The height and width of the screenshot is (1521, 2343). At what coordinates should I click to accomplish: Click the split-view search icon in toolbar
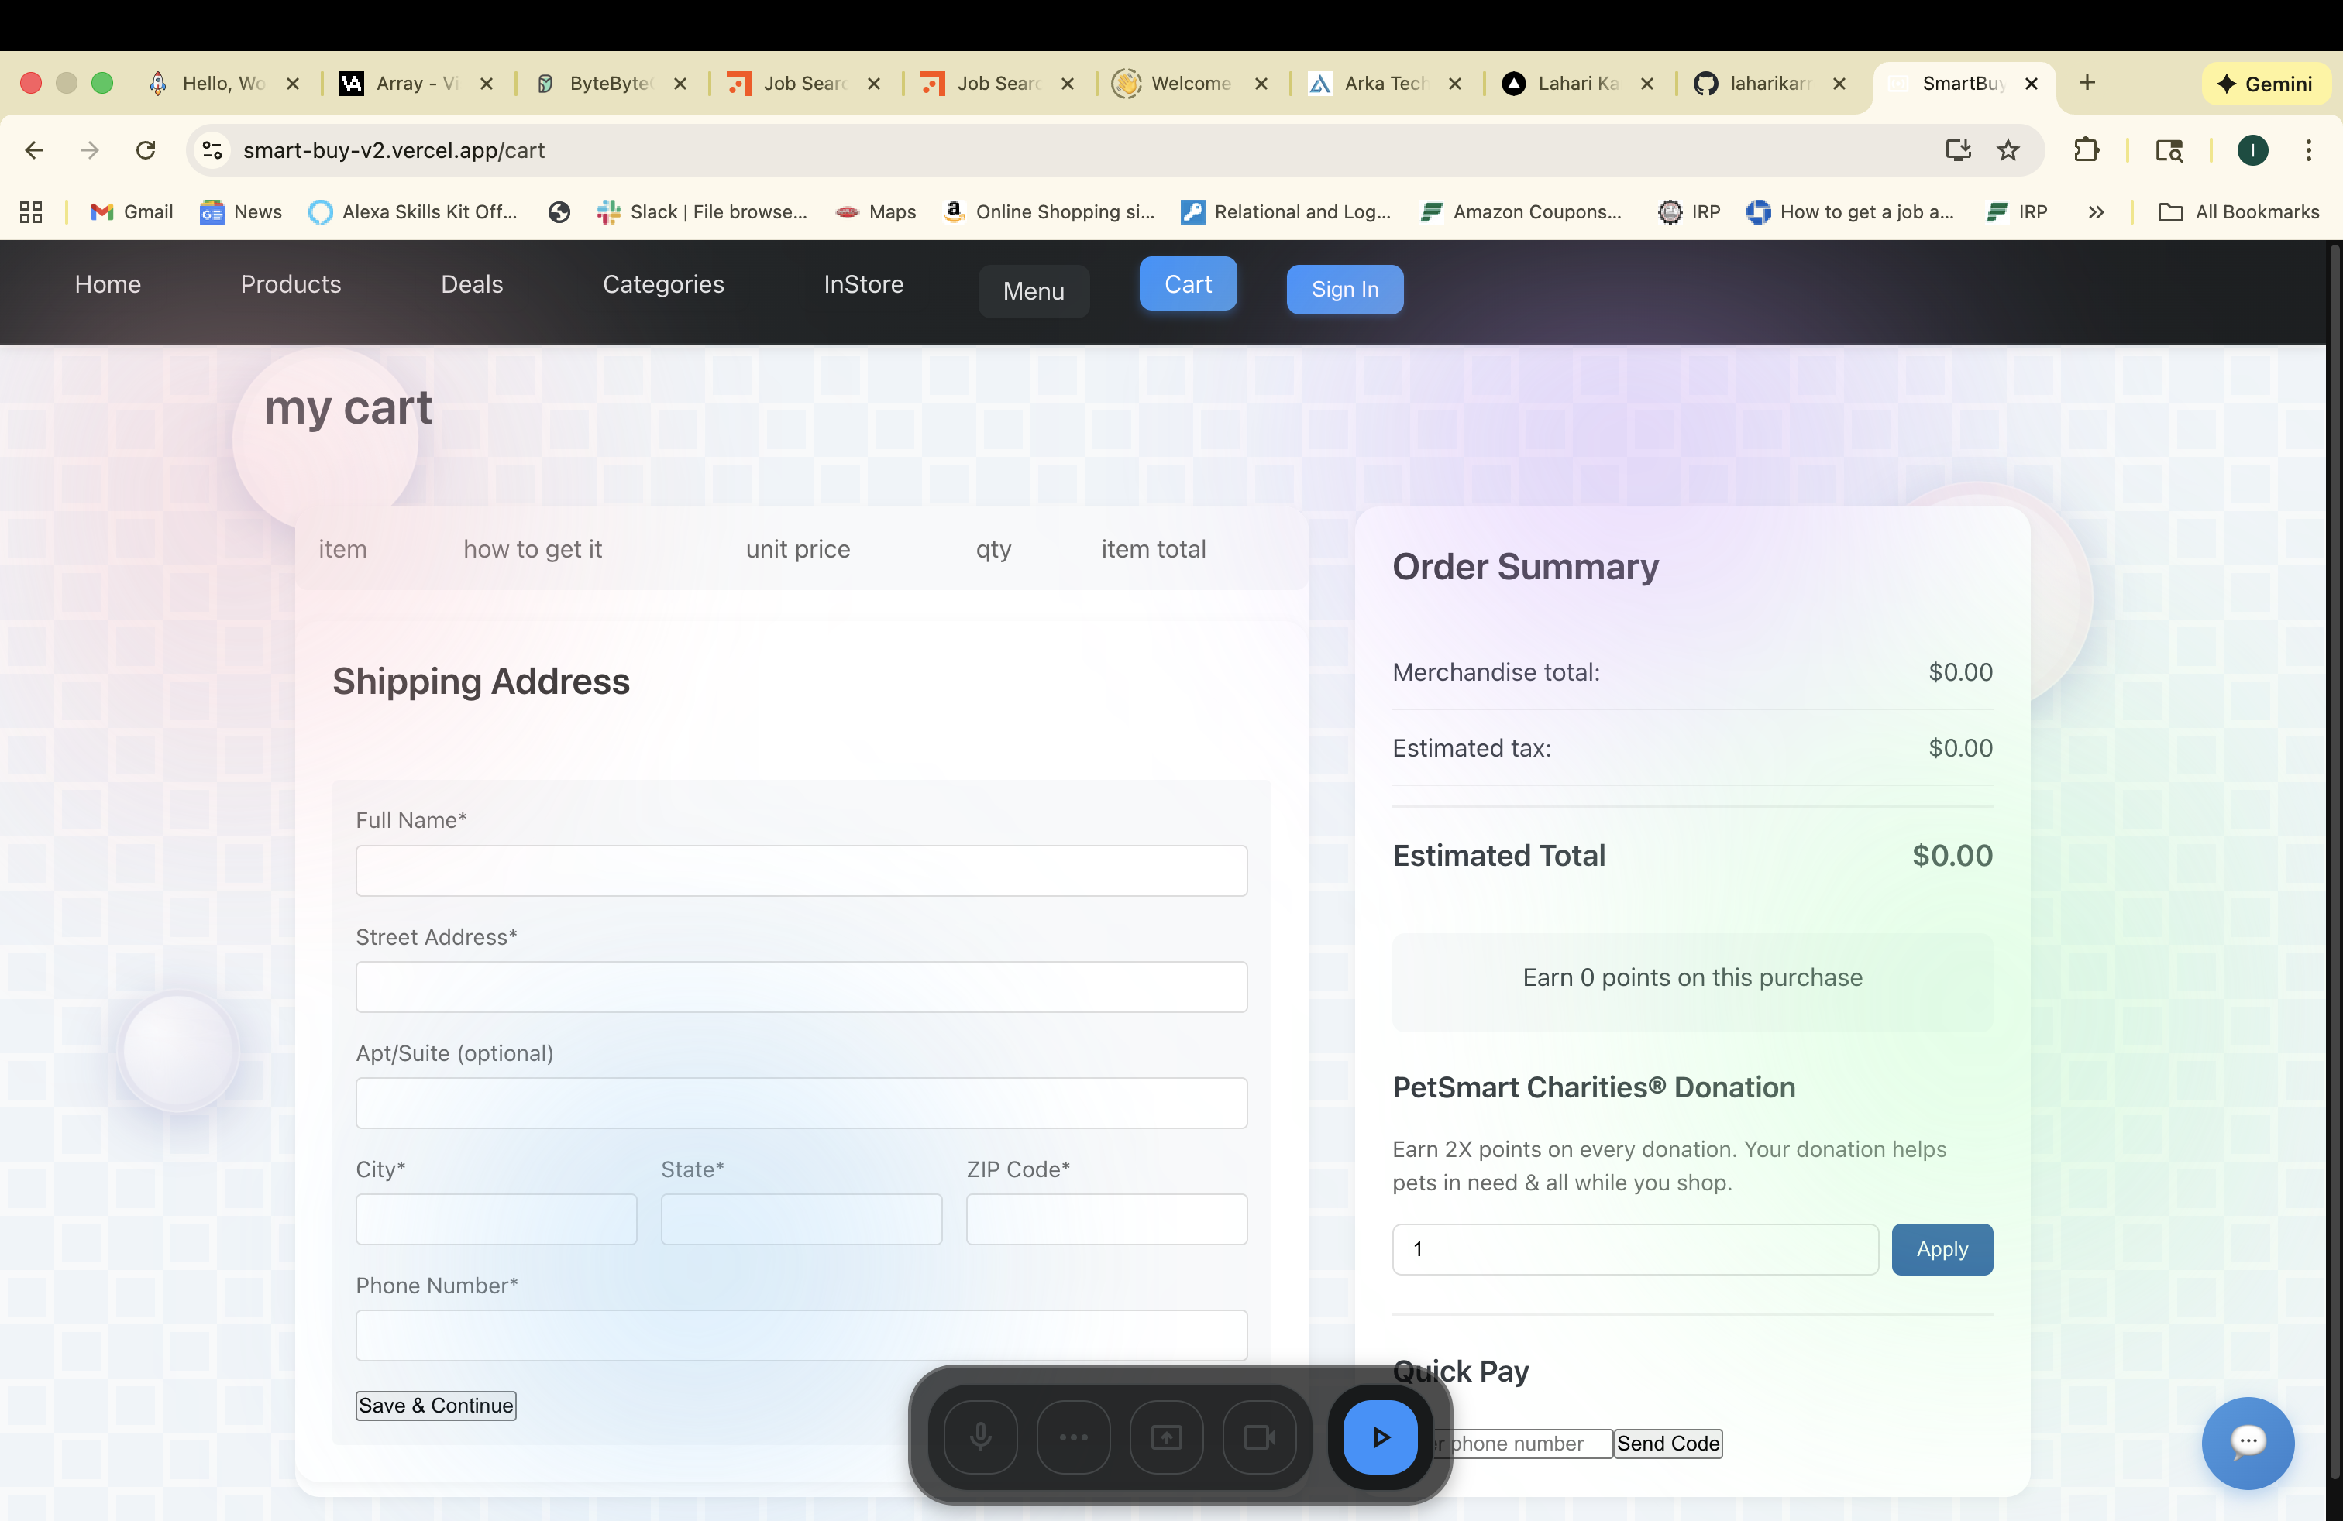[2169, 149]
